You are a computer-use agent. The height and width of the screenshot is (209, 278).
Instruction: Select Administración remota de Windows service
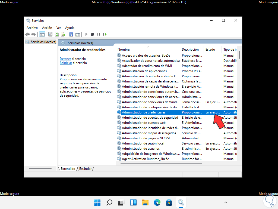pyautogui.click(x=177, y=86)
